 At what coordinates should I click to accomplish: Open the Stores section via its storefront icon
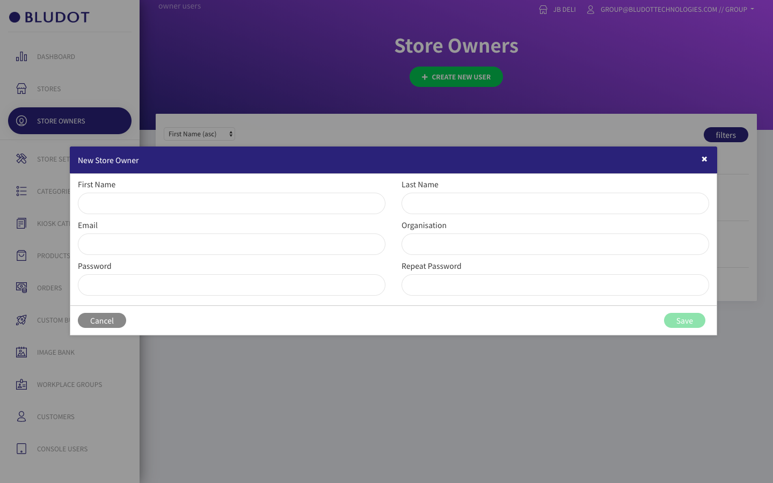[21, 89]
